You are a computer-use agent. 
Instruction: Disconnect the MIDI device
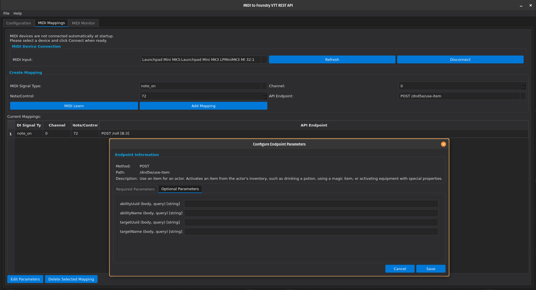[x=460, y=59]
